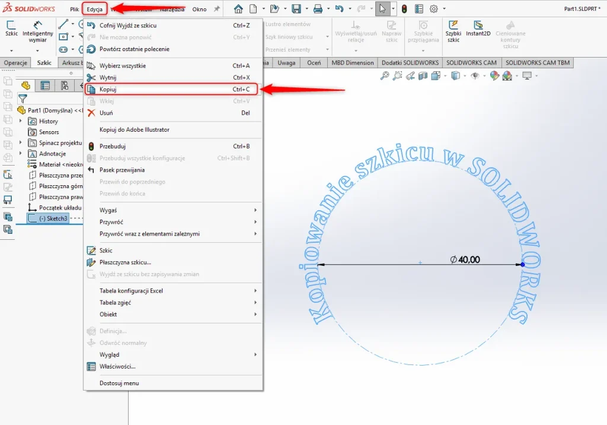The image size is (607, 425).
Task: Switch to the MBD Dimension tab
Action: pyautogui.click(x=353, y=62)
